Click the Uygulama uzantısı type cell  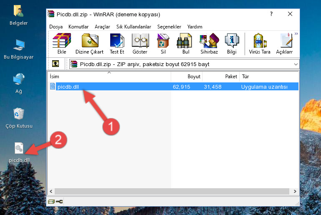pyautogui.click(x=264, y=87)
